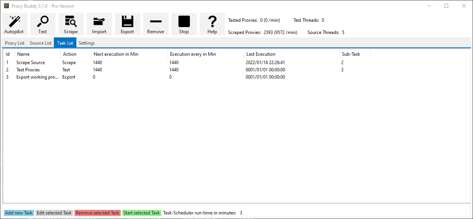
Task: Select the Scrape Source task row
Action: click(31, 63)
